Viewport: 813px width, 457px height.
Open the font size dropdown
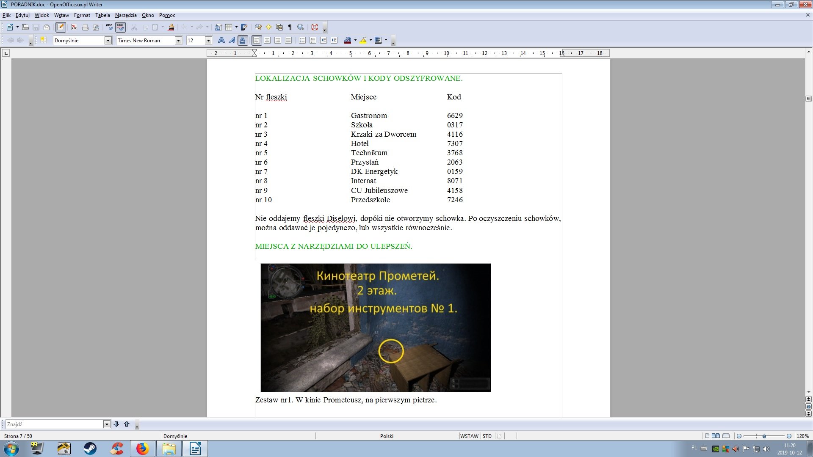pyautogui.click(x=208, y=40)
